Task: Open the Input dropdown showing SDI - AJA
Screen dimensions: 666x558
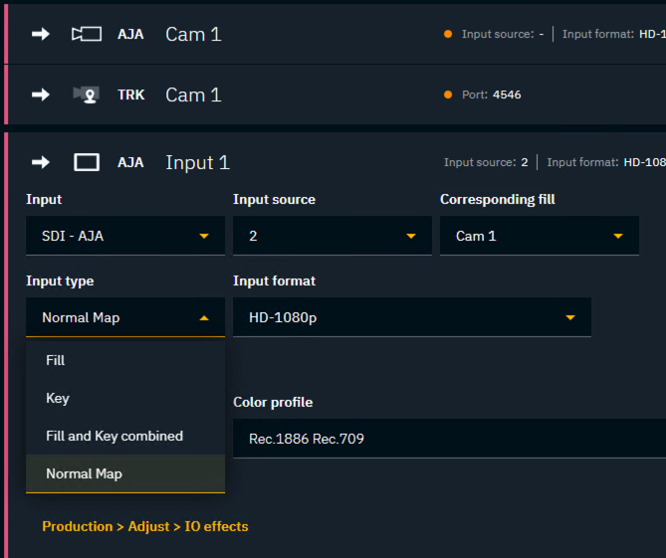Action: tap(125, 236)
